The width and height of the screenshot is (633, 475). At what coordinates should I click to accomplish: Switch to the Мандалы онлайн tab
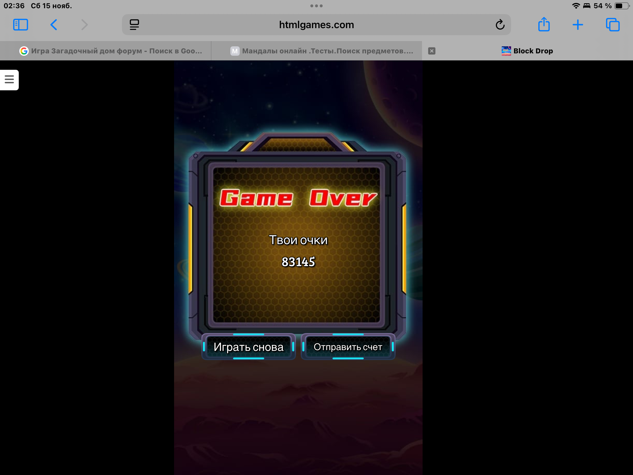[322, 51]
